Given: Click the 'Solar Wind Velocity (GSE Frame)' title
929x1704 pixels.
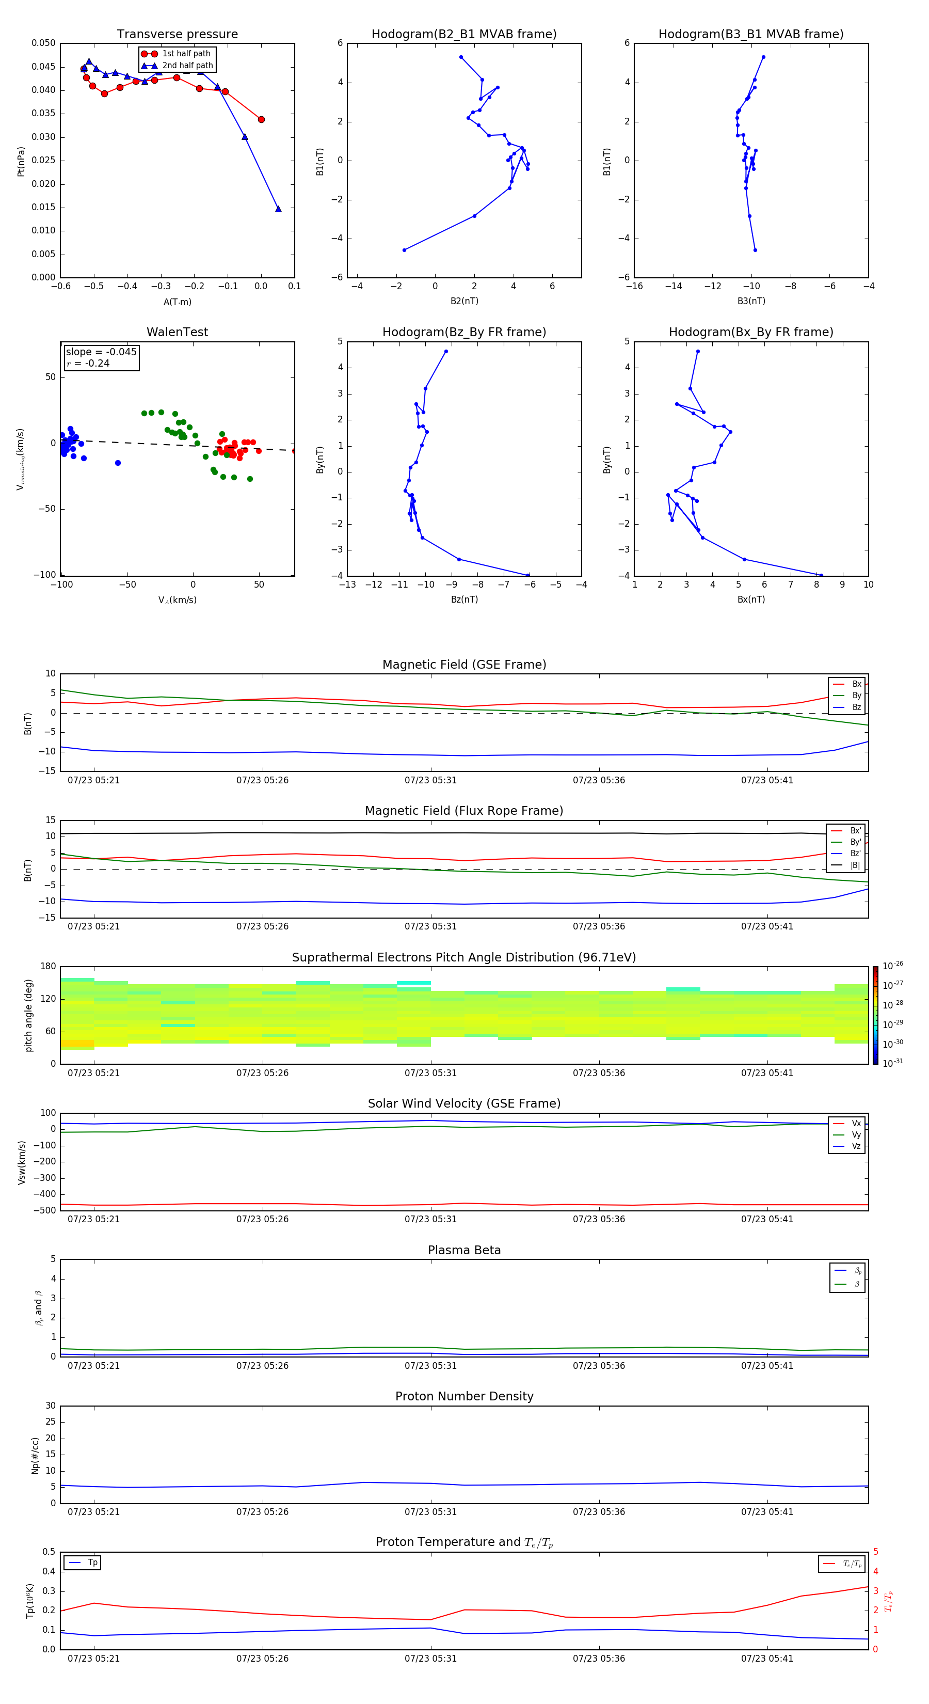Looking at the screenshot, I should 464,1103.
